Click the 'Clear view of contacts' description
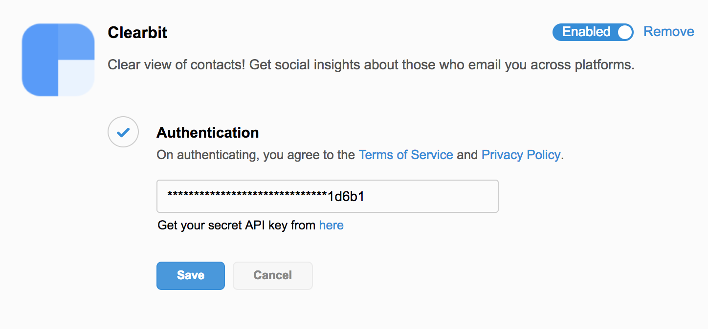The width and height of the screenshot is (708, 329). click(371, 64)
